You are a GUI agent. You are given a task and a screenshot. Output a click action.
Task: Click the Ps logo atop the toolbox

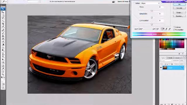point(3,9)
